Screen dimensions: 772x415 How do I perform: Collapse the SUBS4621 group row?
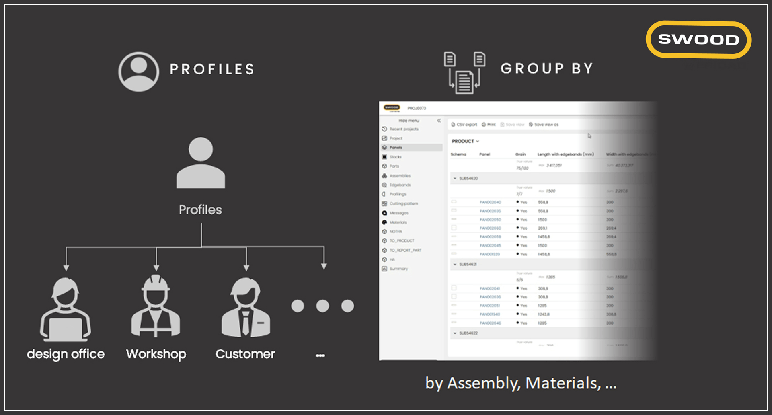pyautogui.click(x=455, y=264)
